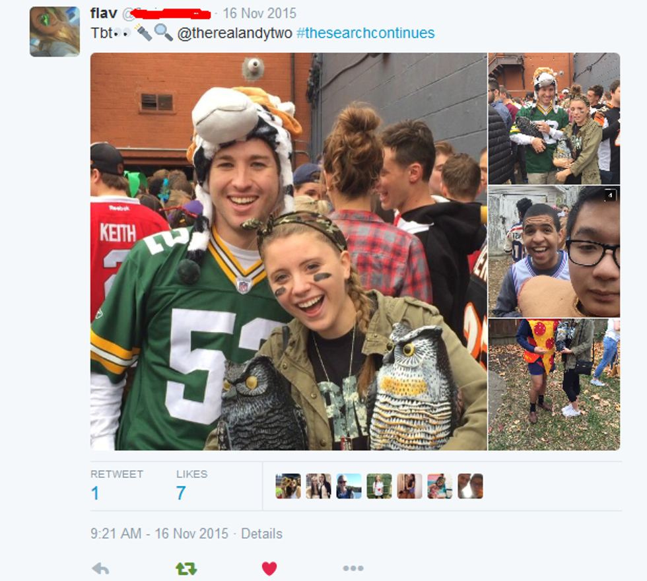This screenshot has height=581, width=647.
Task: Toggle the green retweet icon
Action: coord(186,569)
